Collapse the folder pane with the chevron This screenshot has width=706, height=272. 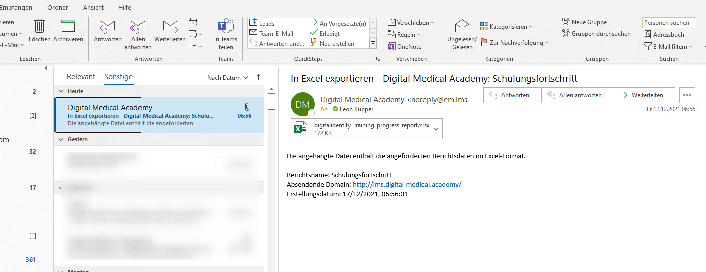46,68
